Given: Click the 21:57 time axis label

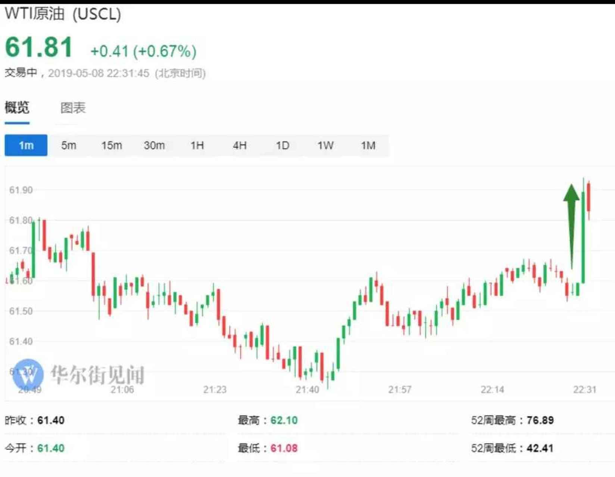Looking at the screenshot, I should coord(400,390).
